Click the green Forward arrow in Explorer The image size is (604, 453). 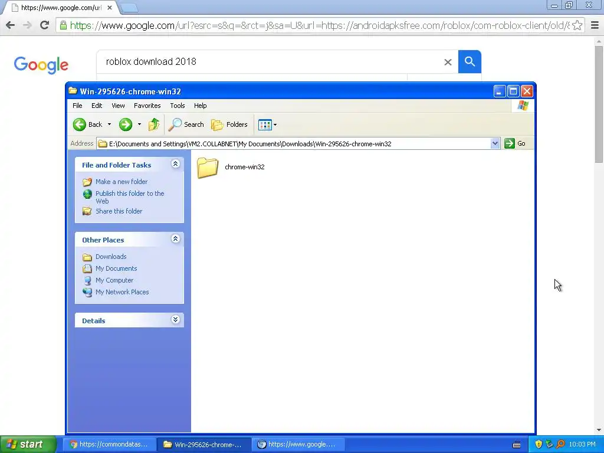coord(126,124)
